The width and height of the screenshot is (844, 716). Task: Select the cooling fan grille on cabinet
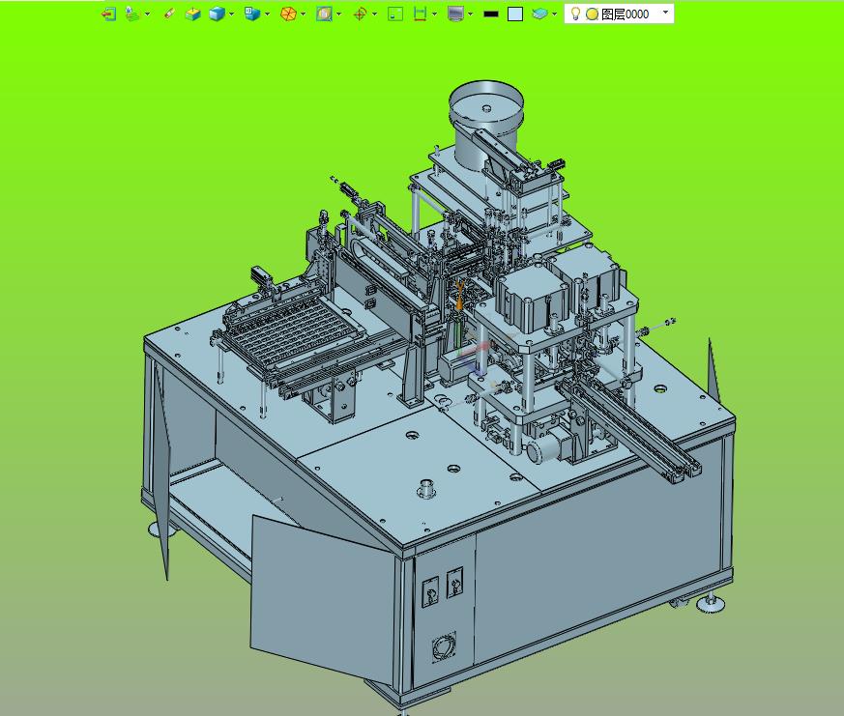445,646
